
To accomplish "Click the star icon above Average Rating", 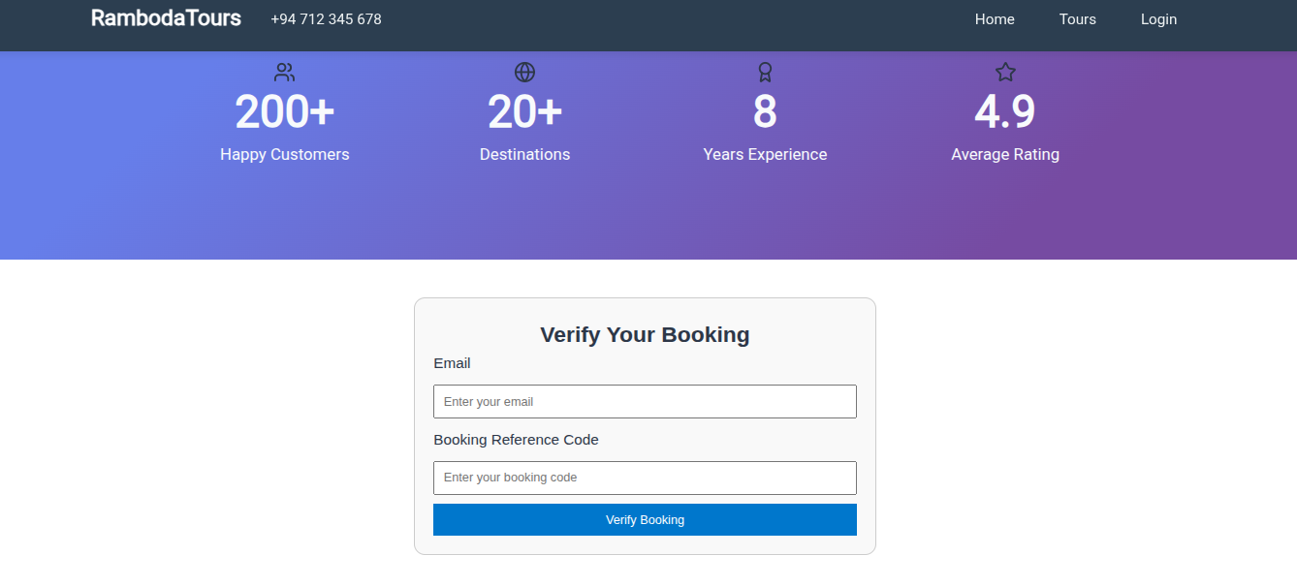I will pos(1005,73).
